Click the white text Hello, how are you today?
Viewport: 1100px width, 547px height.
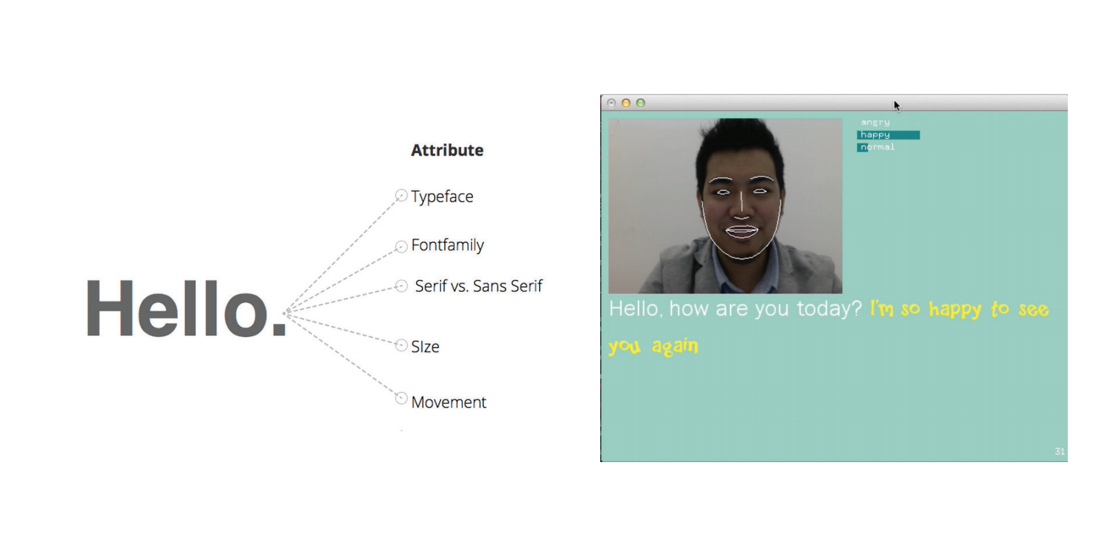735,309
